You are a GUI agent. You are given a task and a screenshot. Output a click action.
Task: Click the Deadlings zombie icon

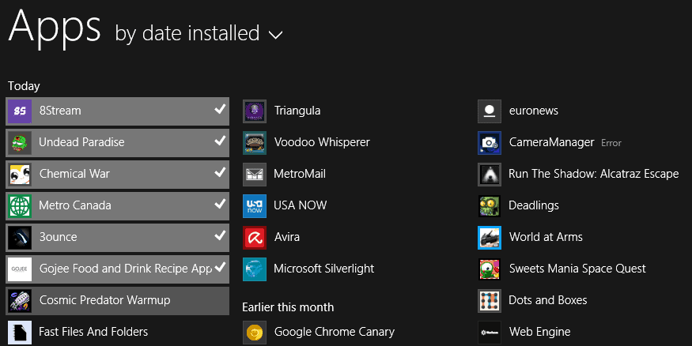(490, 206)
